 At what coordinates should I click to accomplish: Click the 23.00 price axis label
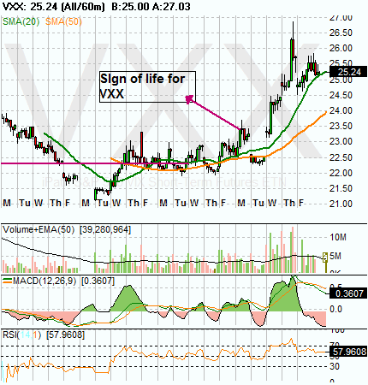341,142
